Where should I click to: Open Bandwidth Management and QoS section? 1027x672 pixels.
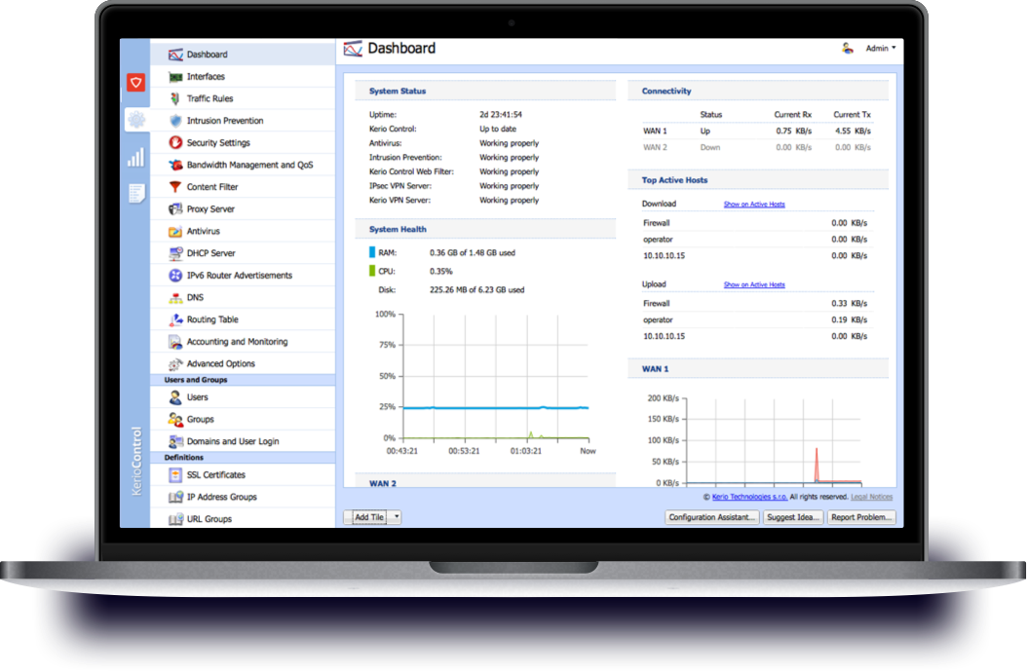tap(249, 165)
